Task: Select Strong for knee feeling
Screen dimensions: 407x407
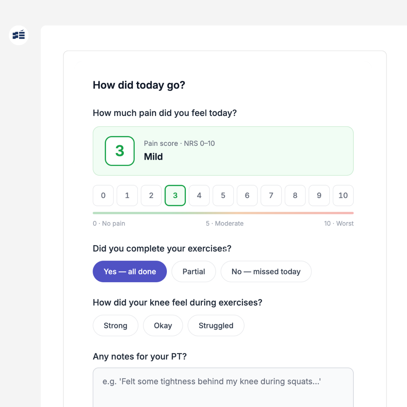Action: pyautogui.click(x=115, y=326)
